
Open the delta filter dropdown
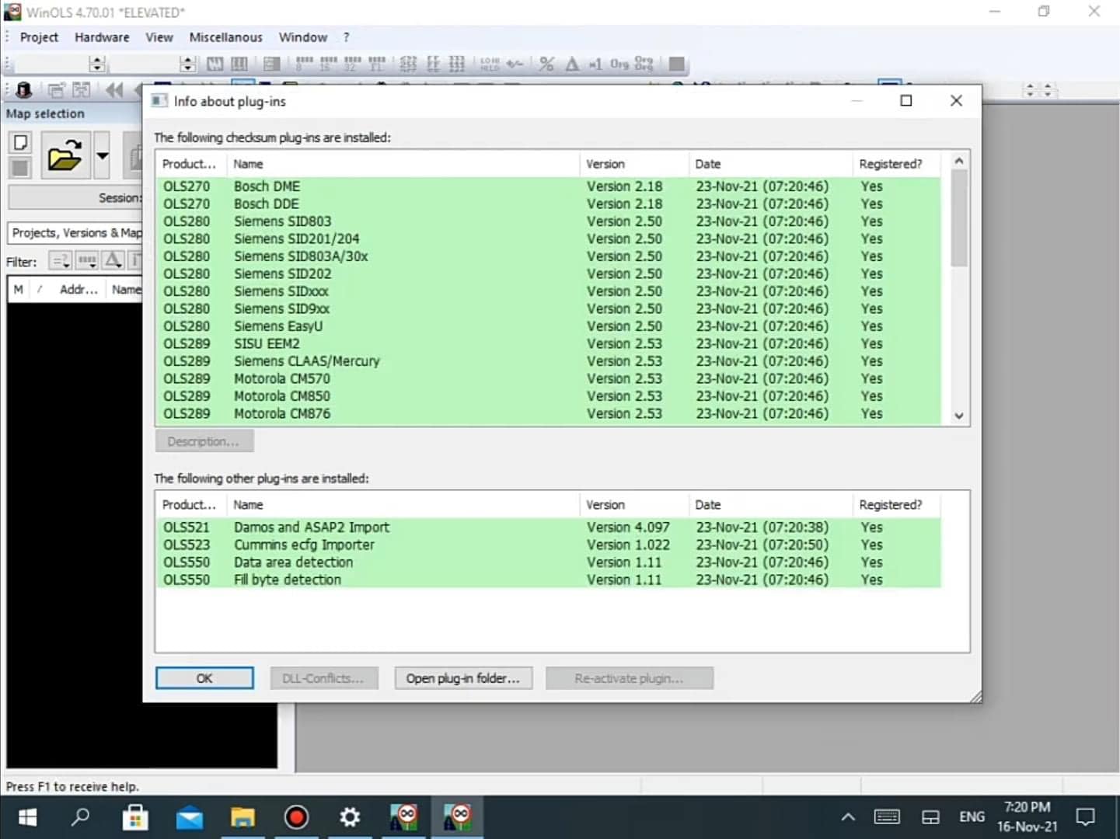113,261
